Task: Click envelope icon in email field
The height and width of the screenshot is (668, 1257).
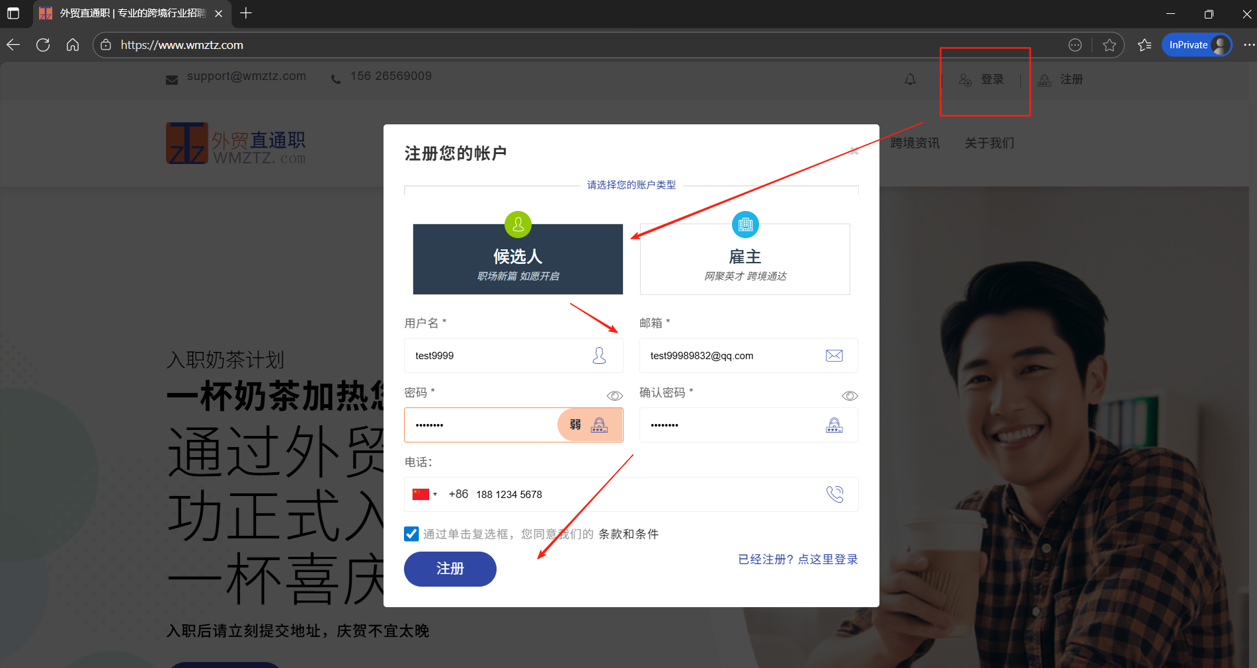Action: tap(834, 356)
